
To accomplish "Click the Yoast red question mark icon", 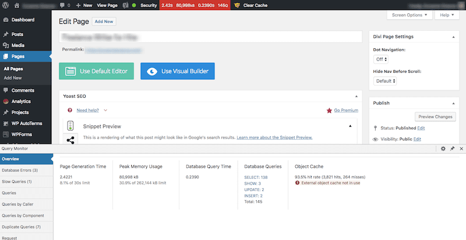I will pos(70,110).
